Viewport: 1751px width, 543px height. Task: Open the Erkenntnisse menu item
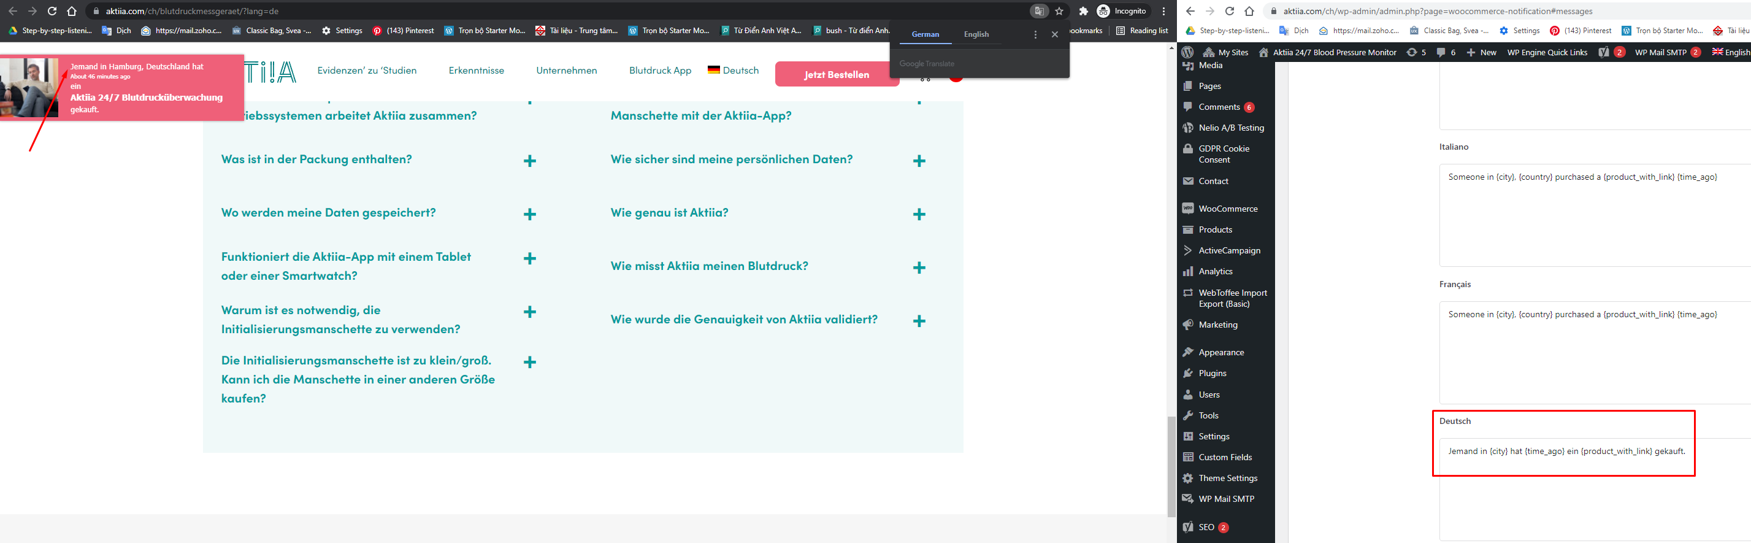point(477,71)
